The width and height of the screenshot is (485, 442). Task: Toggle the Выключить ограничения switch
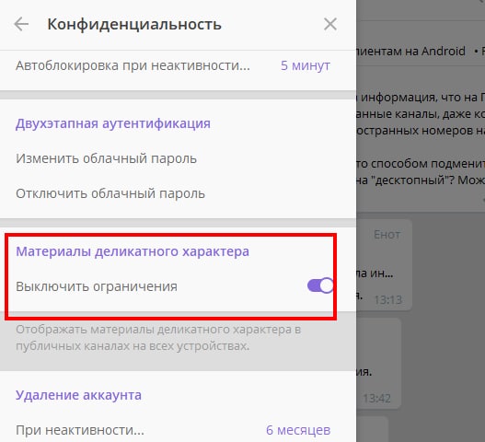[320, 285]
